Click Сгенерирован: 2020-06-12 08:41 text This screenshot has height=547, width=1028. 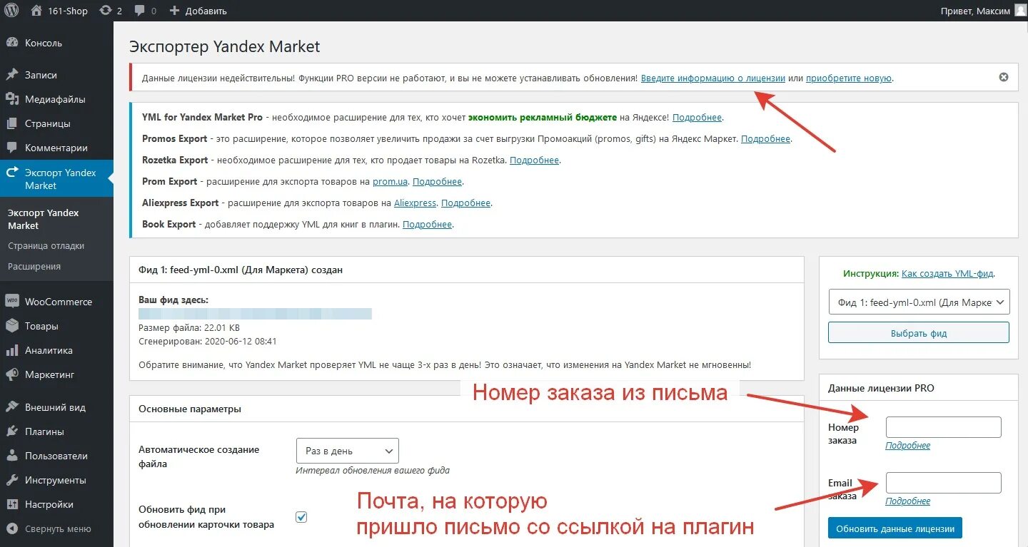point(208,341)
